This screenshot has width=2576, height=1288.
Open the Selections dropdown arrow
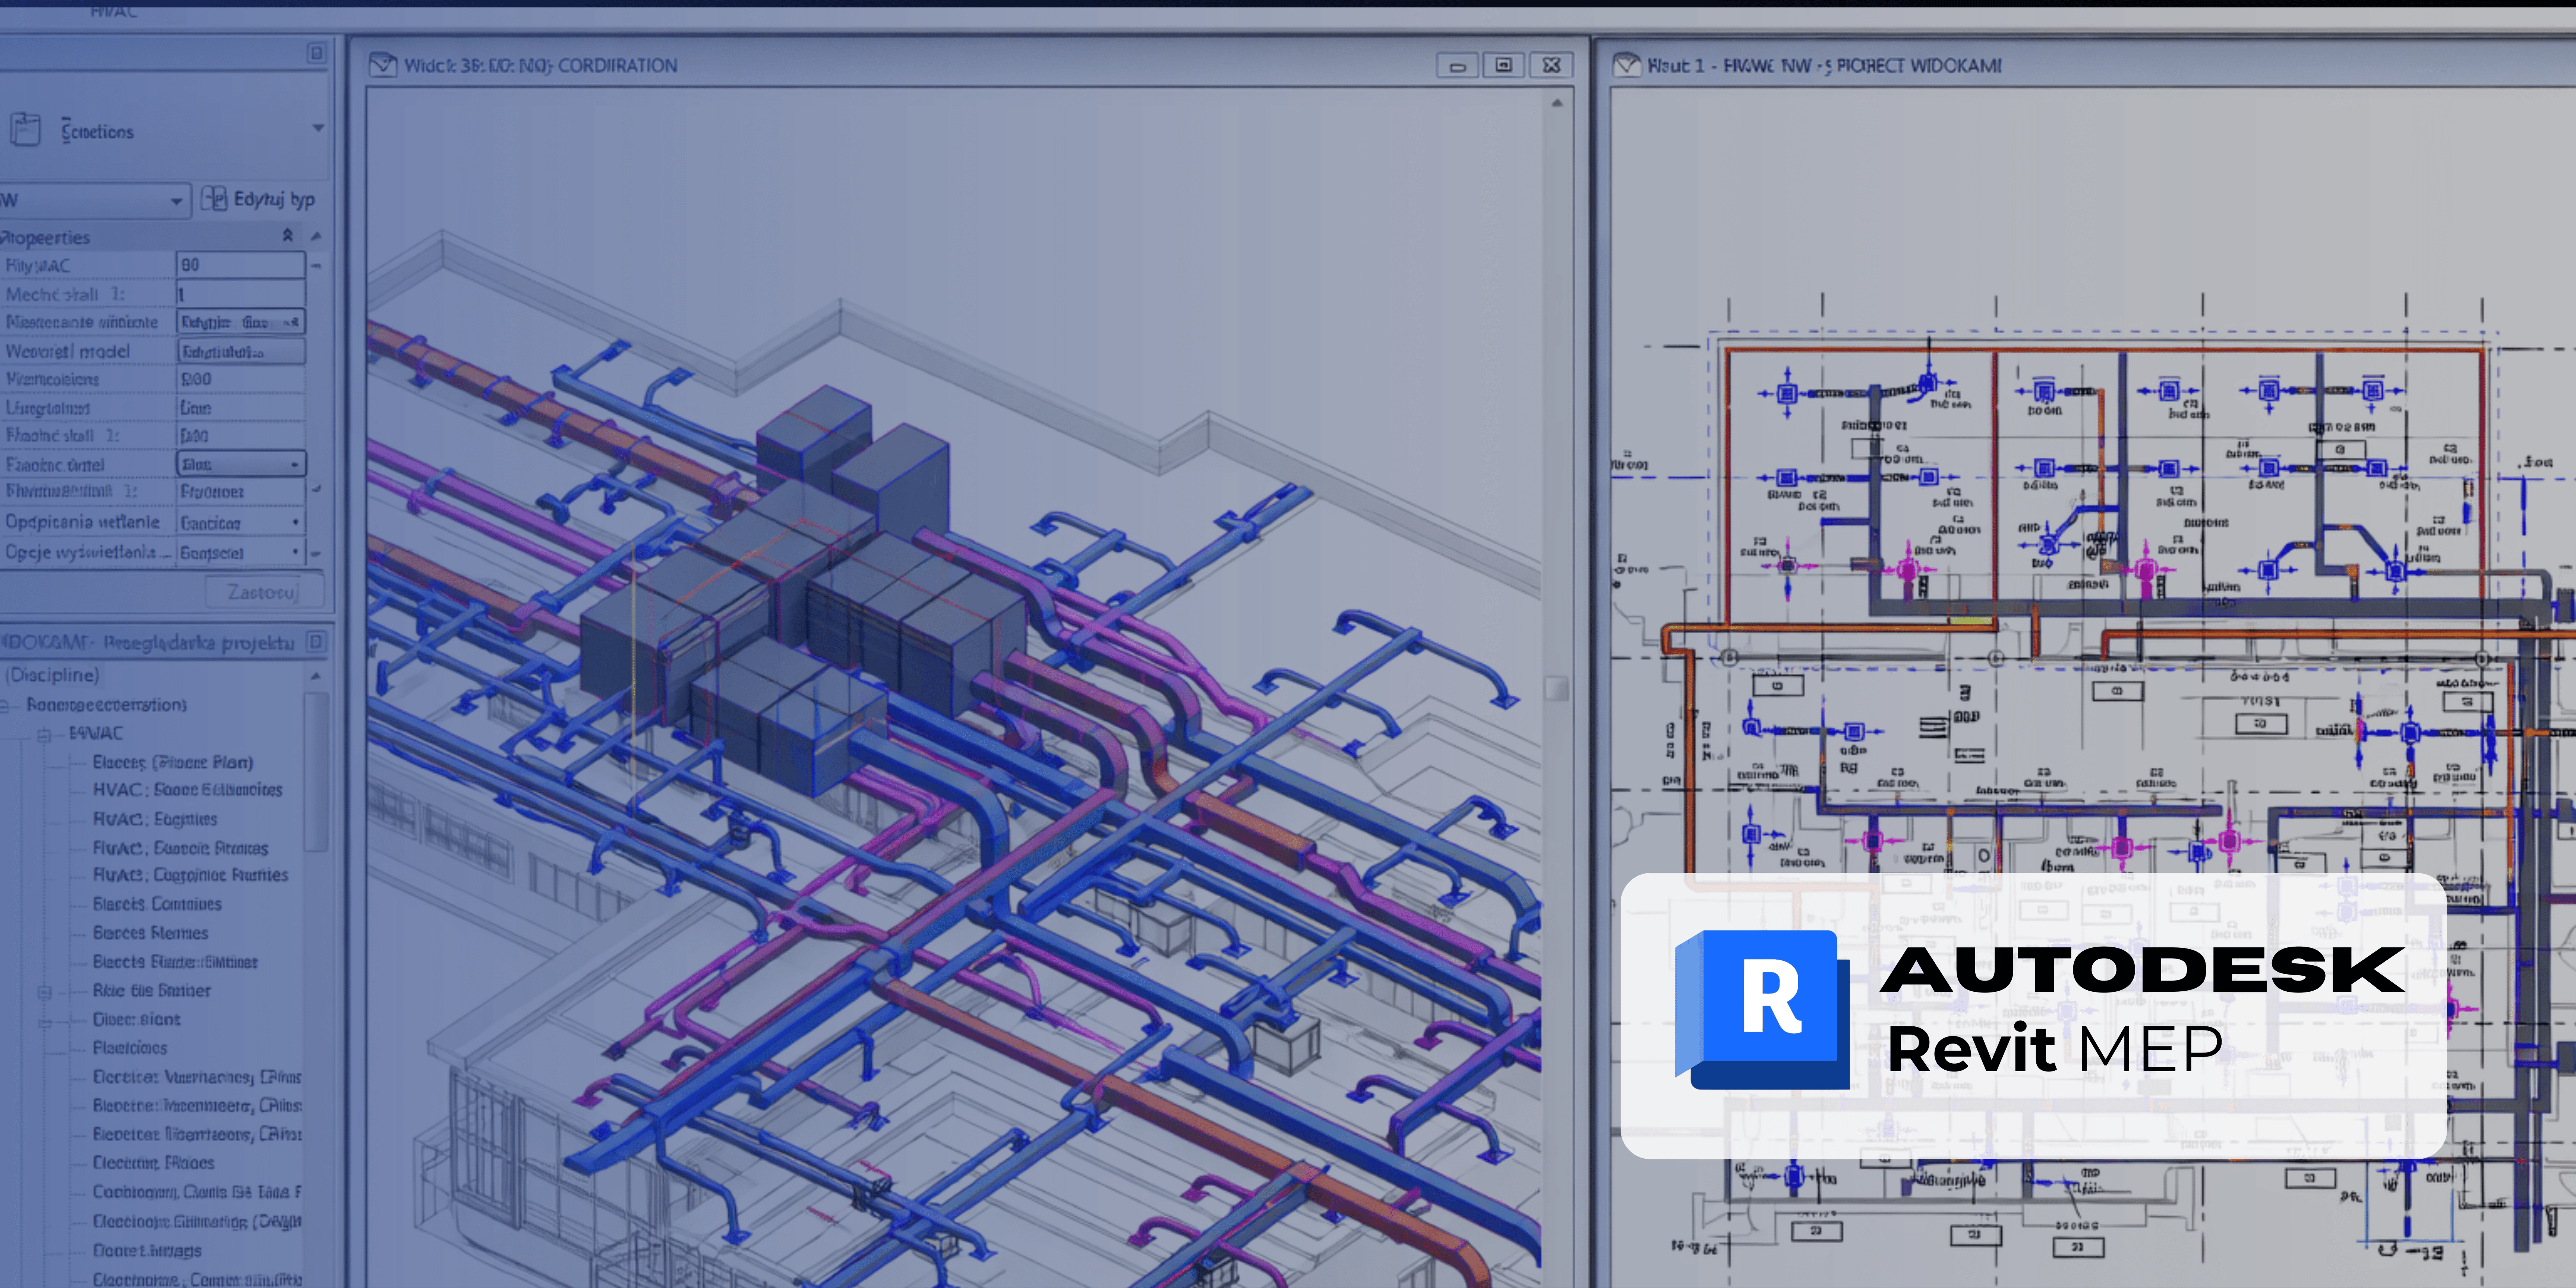point(318,128)
